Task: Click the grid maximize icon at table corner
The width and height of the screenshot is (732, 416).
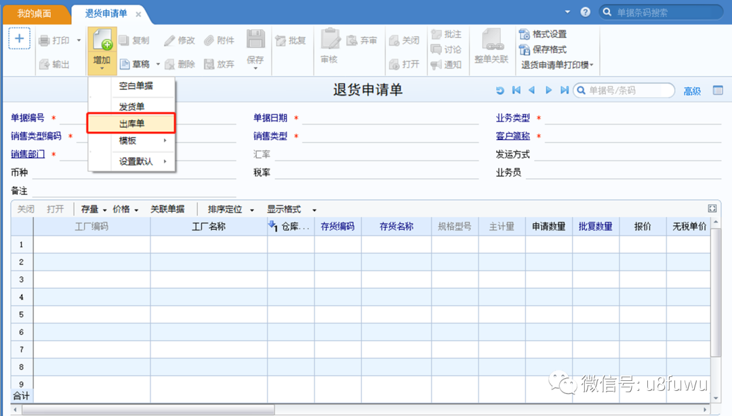Action: click(x=712, y=209)
